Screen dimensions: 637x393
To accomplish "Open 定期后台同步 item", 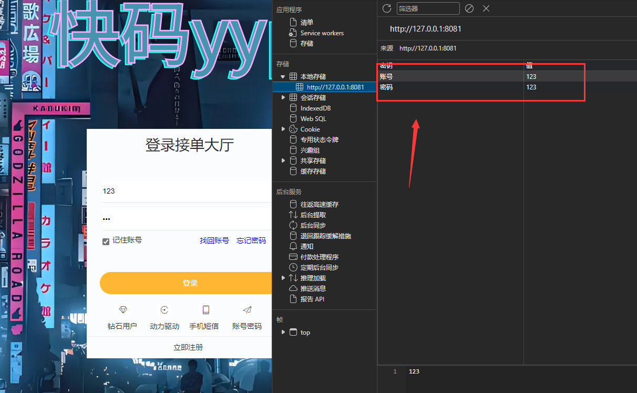I will 320,268.
